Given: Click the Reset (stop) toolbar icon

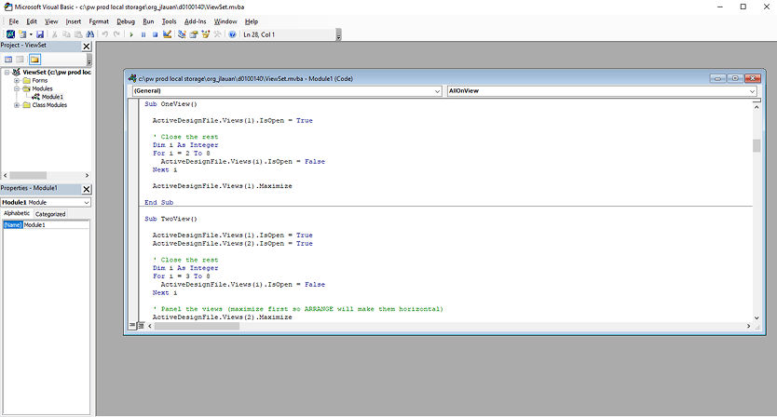Looking at the screenshot, I should (x=155, y=34).
